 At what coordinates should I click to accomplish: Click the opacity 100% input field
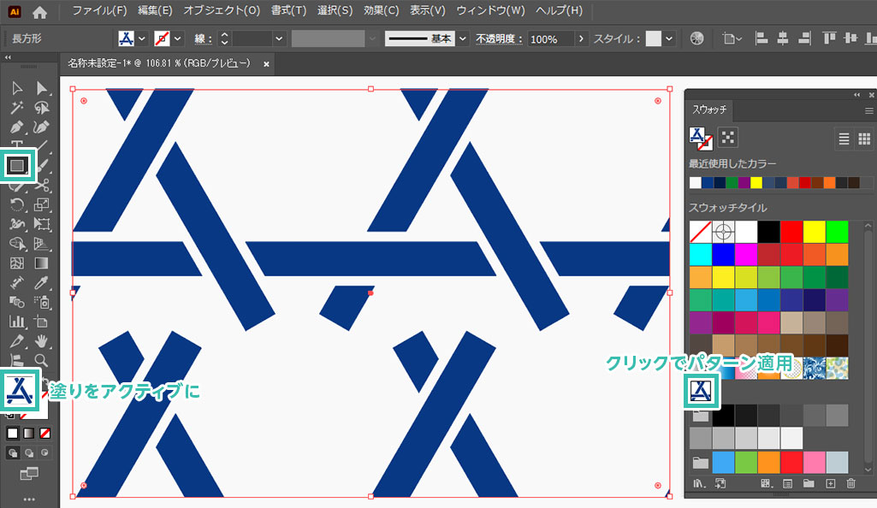pos(550,38)
